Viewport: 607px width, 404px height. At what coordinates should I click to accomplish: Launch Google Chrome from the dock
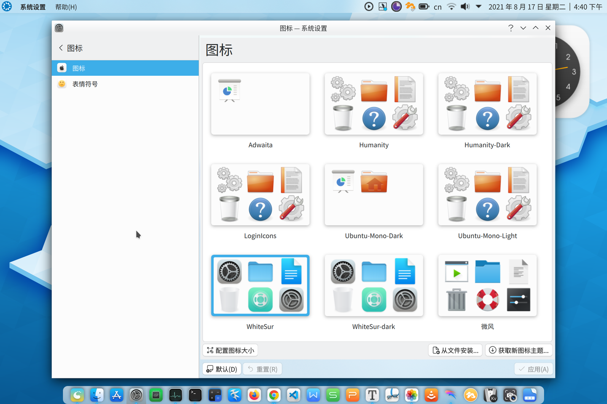[274, 395]
